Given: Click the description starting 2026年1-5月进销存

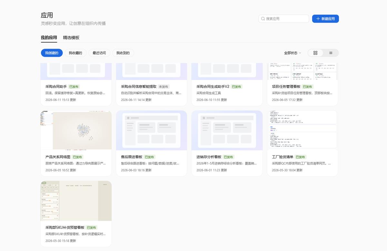Looking at the screenshot, I should (x=226, y=164).
